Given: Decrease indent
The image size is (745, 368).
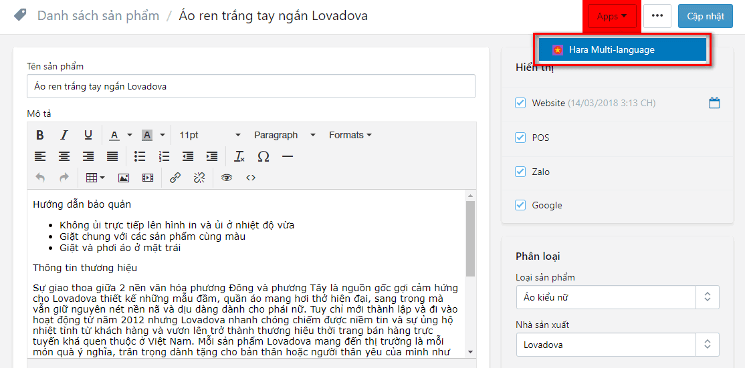Looking at the screenshot, I should click(188, 156).
